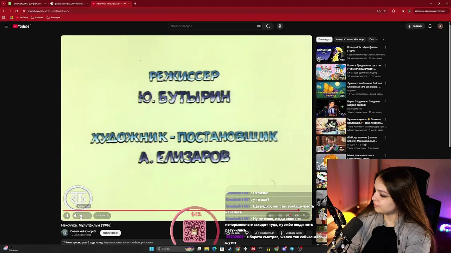Like the video with thumbs-up button
The height and width of the screenshot is (253, 451).
[x=233, y=233]
